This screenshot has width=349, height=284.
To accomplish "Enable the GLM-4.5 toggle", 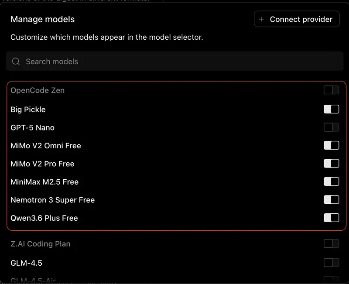I will tap(331, 263).
